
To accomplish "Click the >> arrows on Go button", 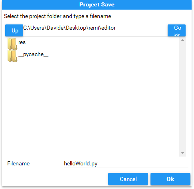I will tap(177, 35).
